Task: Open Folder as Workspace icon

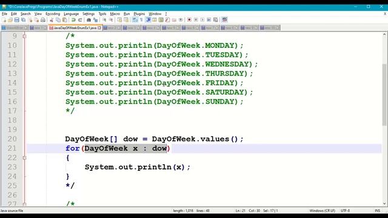Action: coord(174,20)
